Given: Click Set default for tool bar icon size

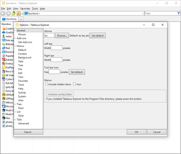Looking at the screenshot, I should 77,72.
